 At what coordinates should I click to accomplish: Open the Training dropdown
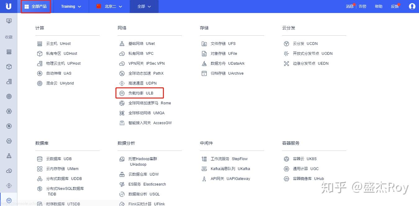71,6
